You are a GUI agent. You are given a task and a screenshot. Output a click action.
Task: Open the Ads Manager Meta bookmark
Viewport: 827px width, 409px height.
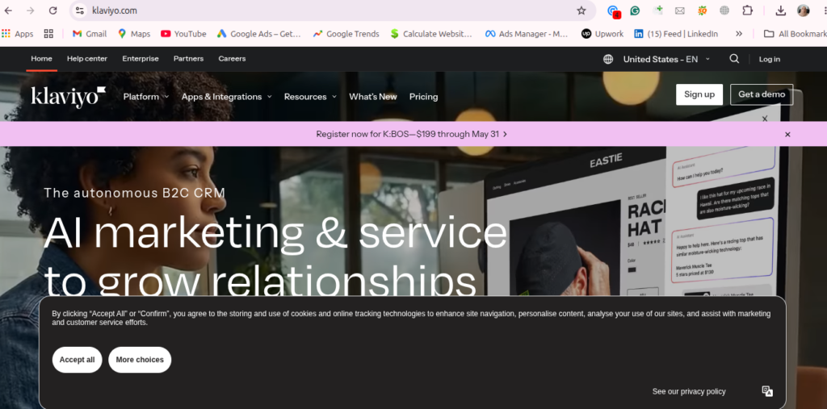(527, 34)
